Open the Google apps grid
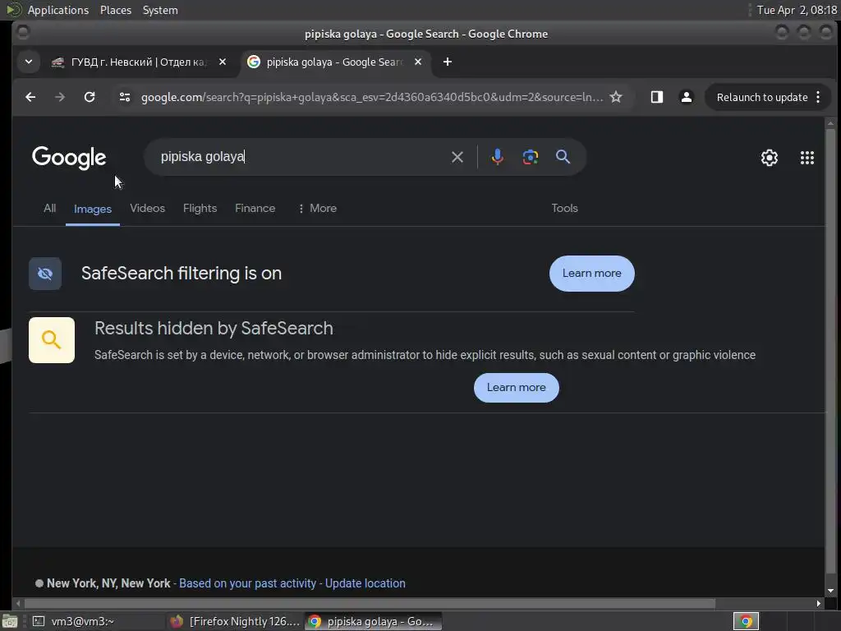Viewport: 841px width, 631px height. pyautogui.click(x=807, y=157)
